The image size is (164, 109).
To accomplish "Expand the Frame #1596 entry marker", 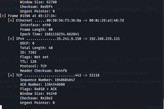I will [3, 15].
